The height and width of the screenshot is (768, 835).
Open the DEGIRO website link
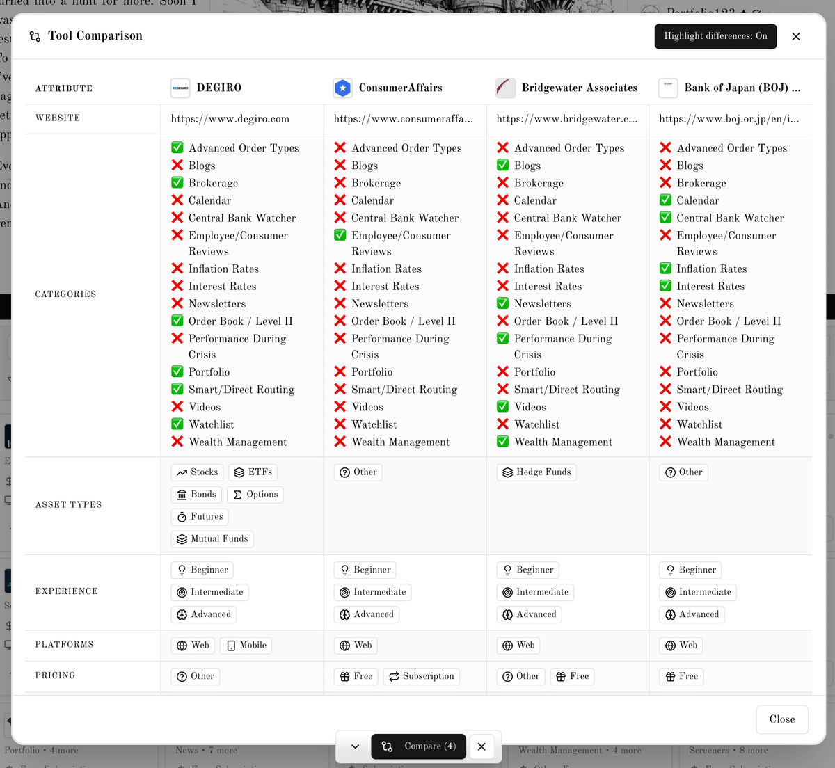tap(230, 119)
